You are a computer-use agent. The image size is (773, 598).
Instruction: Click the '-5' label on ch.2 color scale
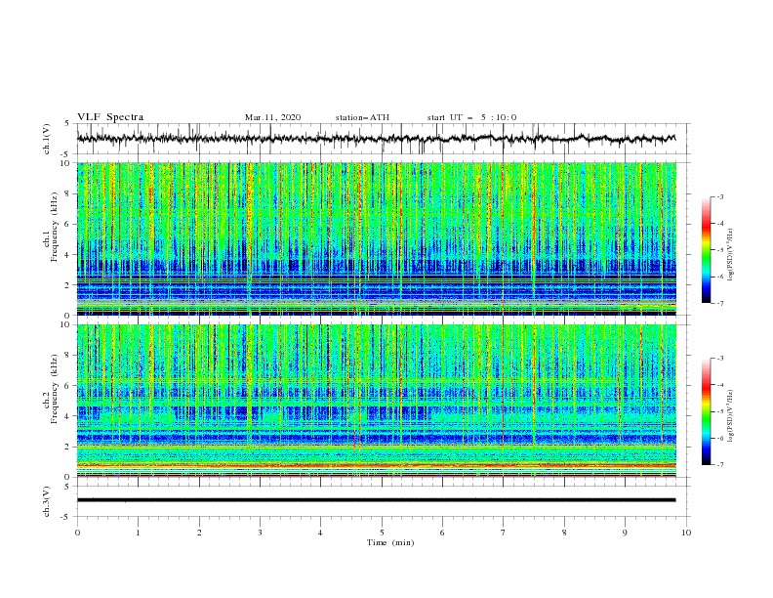coord(720,411)
